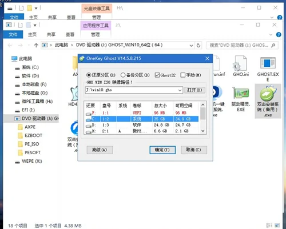Select the 备份分区 radio option

click(x=135, y=75)
